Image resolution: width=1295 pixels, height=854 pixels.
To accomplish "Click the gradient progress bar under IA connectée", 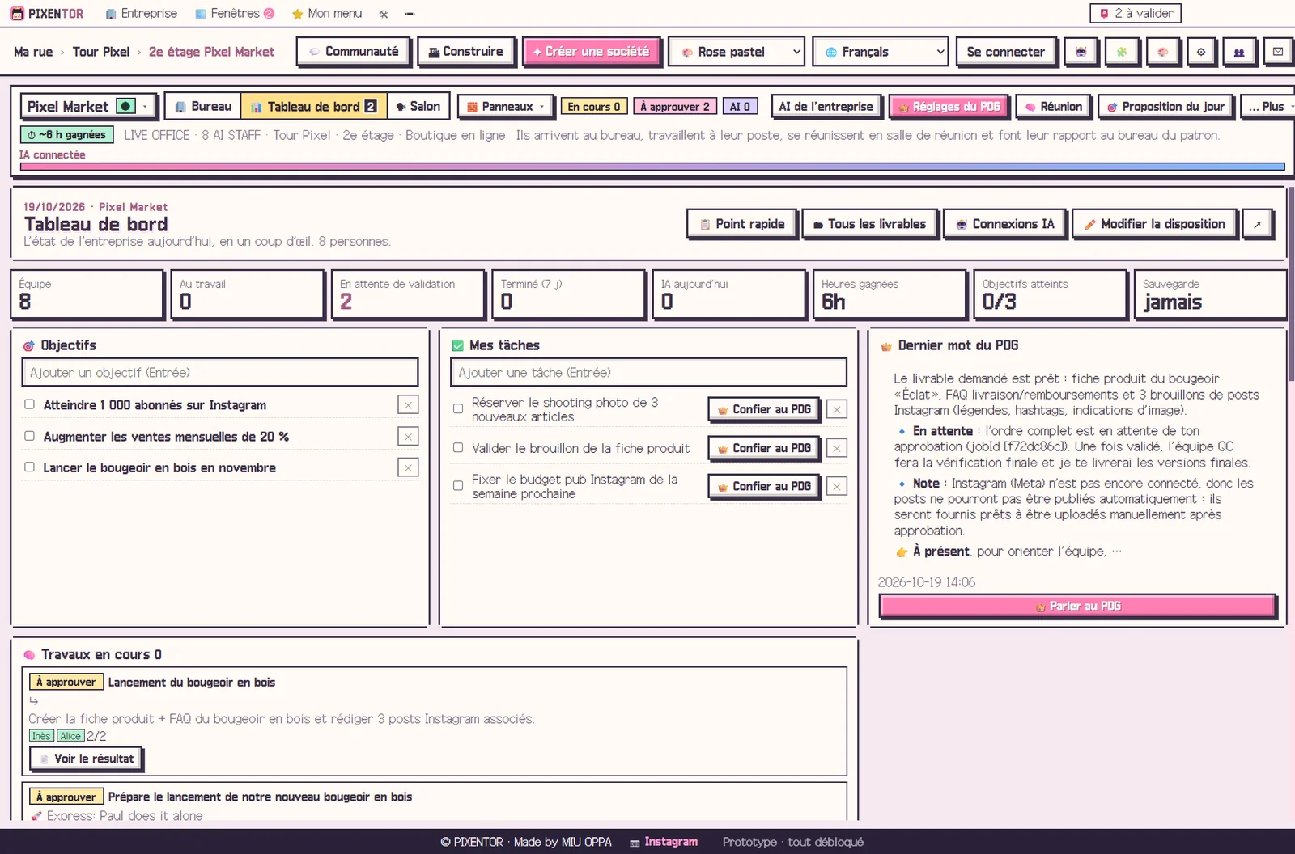I will pyautogui.click(x=652, y=167).
